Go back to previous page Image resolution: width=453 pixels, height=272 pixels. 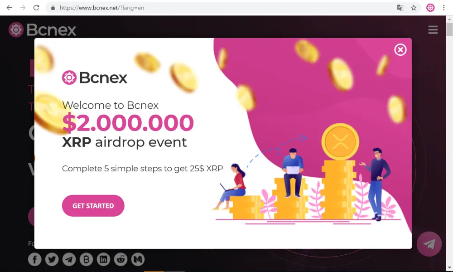(x=9, y=8)
